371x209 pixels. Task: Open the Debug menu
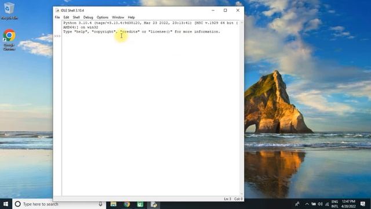click(x=88, y=17)
